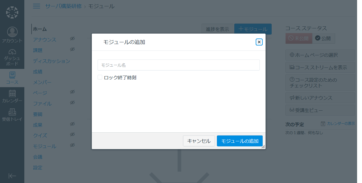Open モジュール in the course menu

tap(45, 146)
